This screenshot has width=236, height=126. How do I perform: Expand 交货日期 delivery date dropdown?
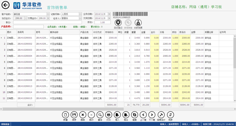point(109,18)
